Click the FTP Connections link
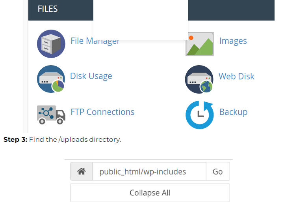 (102, 112)
